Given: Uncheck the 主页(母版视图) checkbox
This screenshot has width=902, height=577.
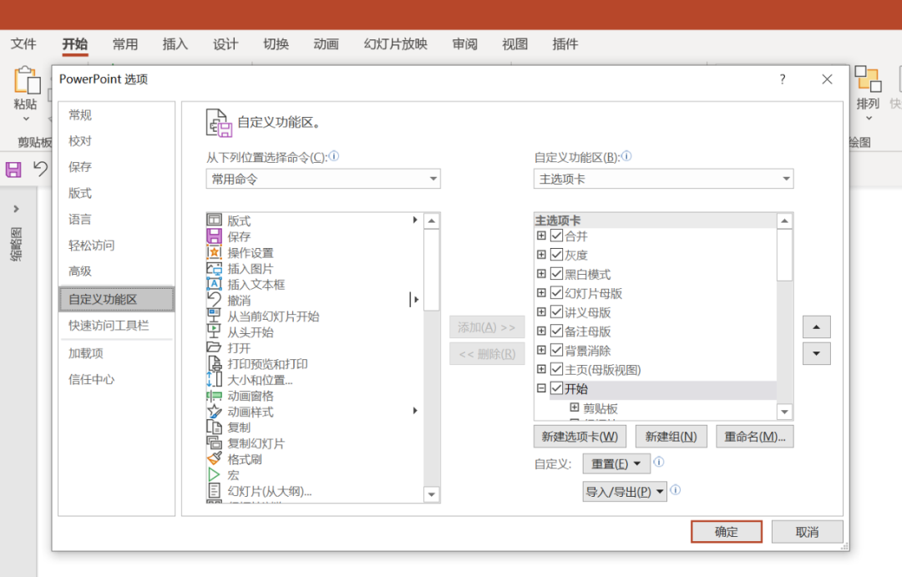Looking at the screenshot, I should tap(556, 369).
